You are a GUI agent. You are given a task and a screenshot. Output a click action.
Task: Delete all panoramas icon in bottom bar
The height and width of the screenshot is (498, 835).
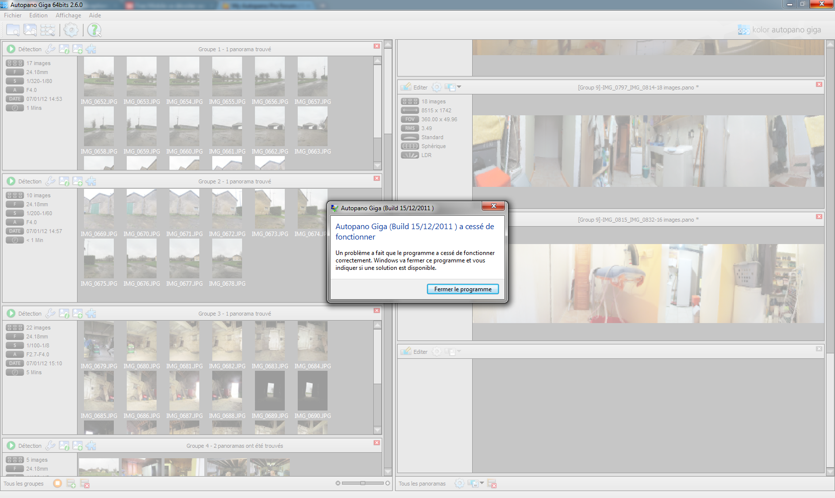click(x=492, y=483)
